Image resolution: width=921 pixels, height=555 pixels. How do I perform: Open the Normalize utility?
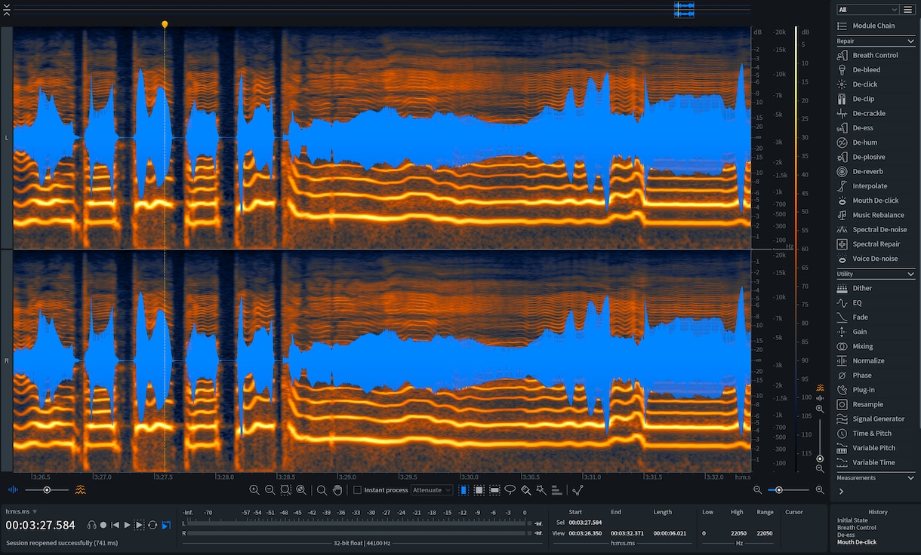[x=868, y=361]
